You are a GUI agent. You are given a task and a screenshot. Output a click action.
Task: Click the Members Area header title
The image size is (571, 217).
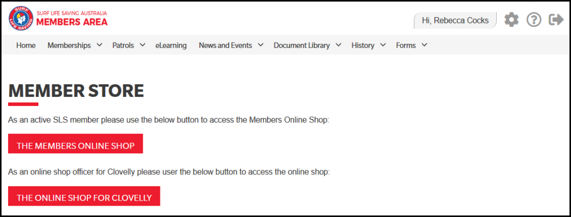[x=72, y=22]
